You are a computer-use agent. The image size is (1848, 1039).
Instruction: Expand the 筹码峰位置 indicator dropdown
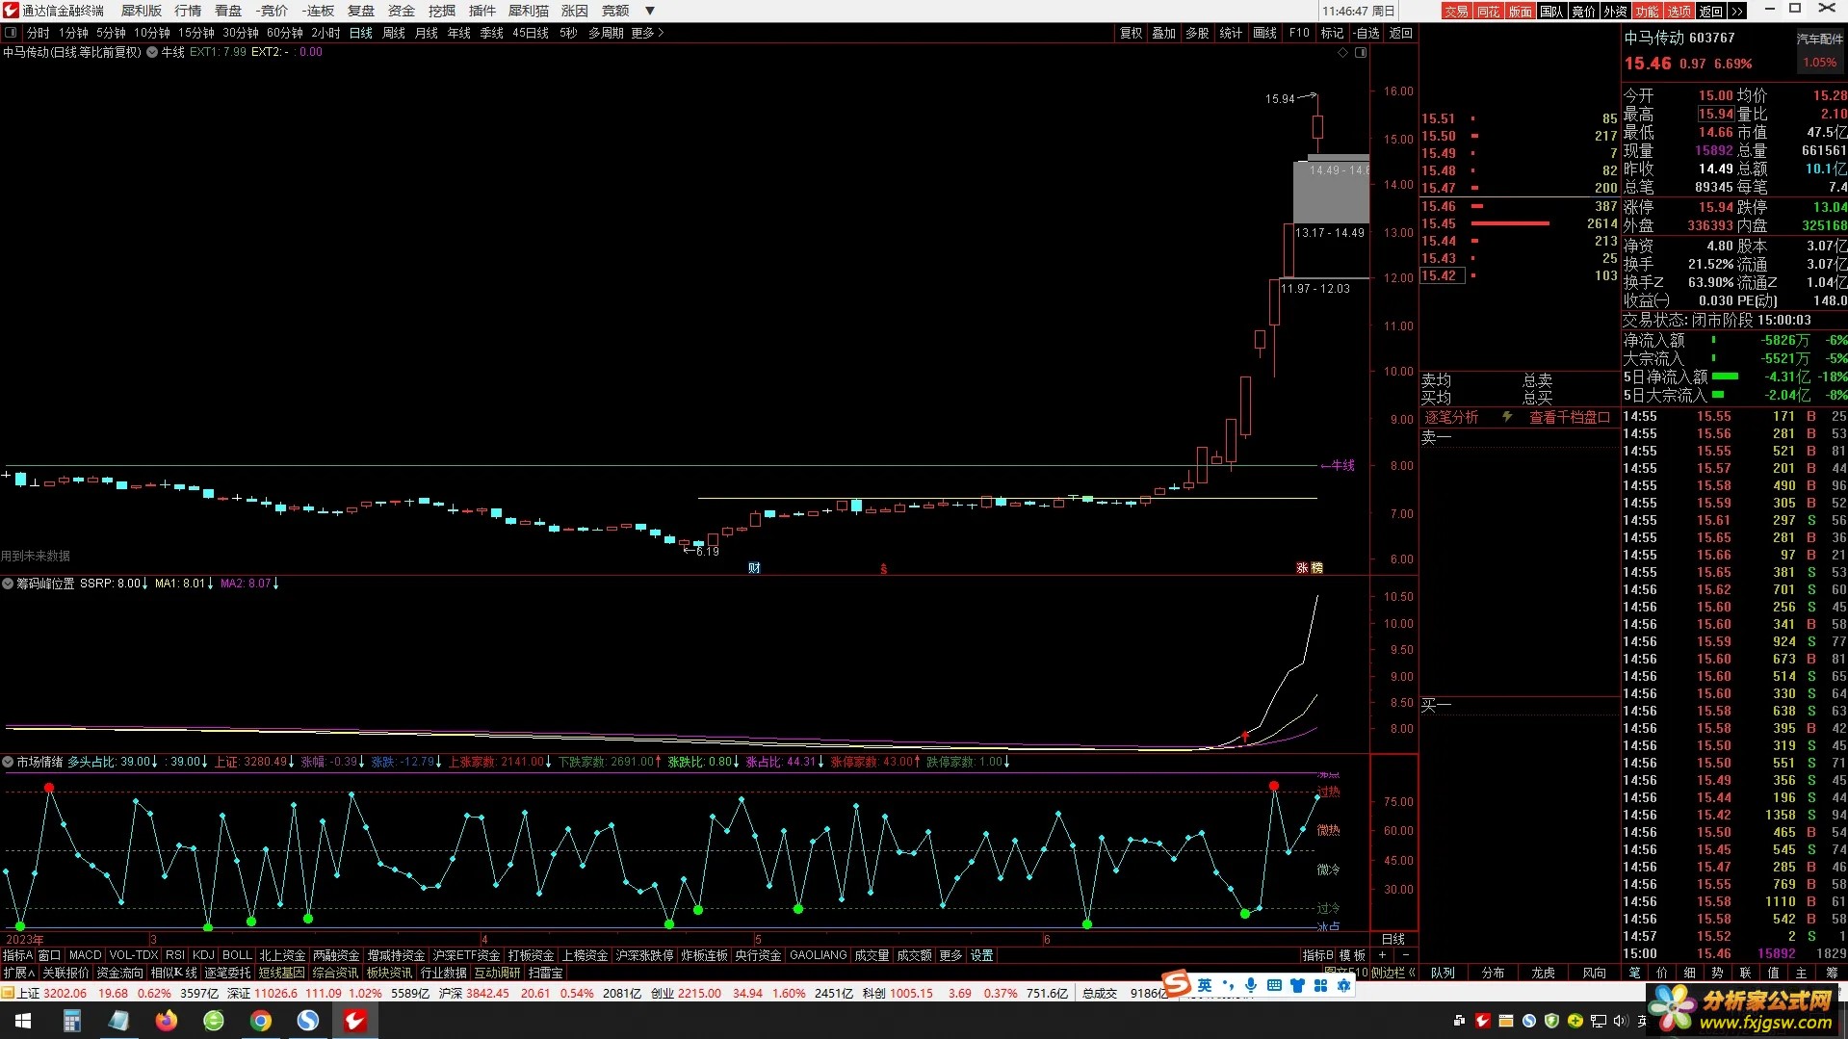pyautogui.click(x=8, y=584)
